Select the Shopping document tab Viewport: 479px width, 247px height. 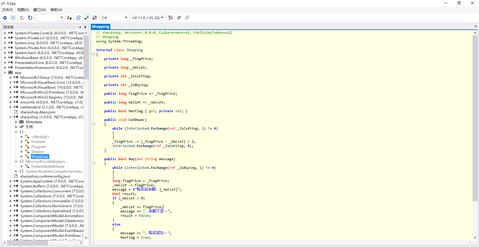(100, 27)
